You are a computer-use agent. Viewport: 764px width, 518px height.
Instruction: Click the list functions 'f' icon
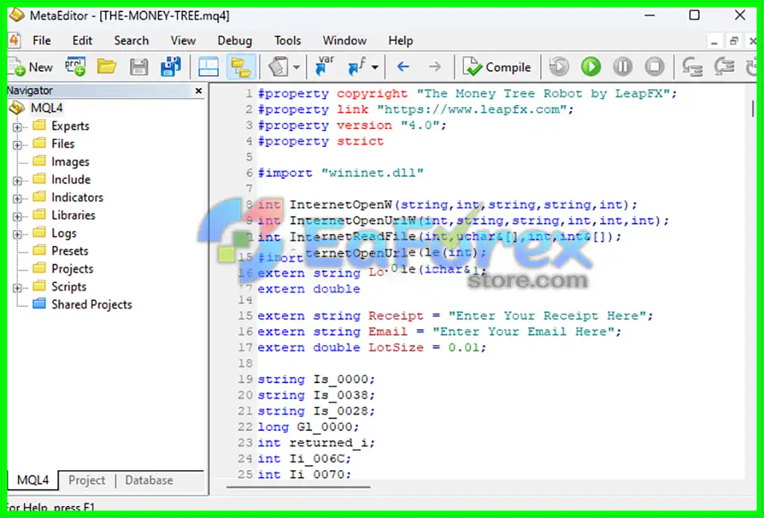click(x=357, y=66)
